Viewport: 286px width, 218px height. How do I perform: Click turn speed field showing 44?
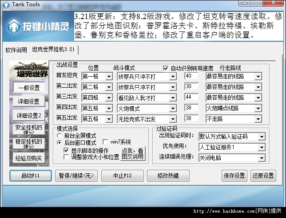point(191,97)
